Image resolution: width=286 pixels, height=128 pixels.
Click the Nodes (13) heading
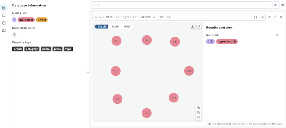19,13
